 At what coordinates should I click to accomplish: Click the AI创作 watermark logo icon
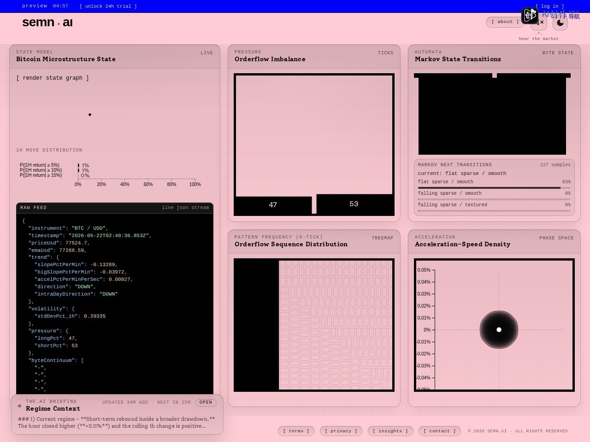point(530,16)
